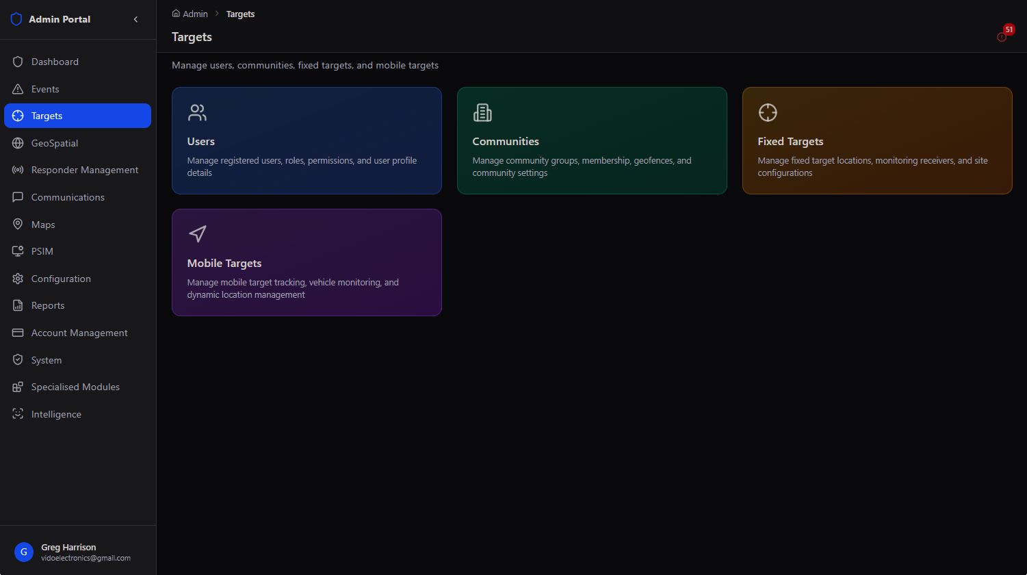
Task: Click the Fixed Targets card crosshair icon
Action: (x=768, y=112)
